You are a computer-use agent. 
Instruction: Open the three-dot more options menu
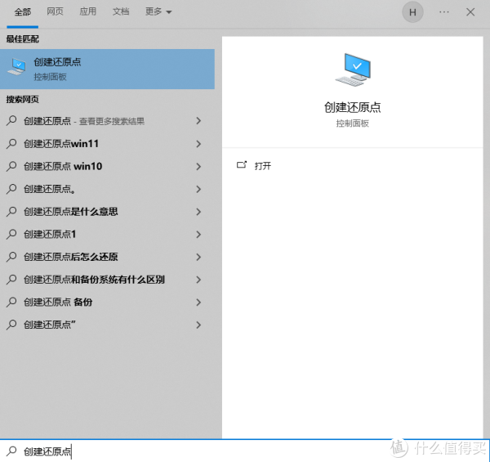444,12
